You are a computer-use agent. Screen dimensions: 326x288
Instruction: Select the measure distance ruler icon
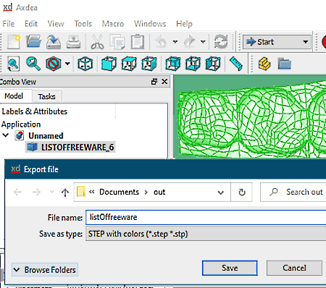236,64
